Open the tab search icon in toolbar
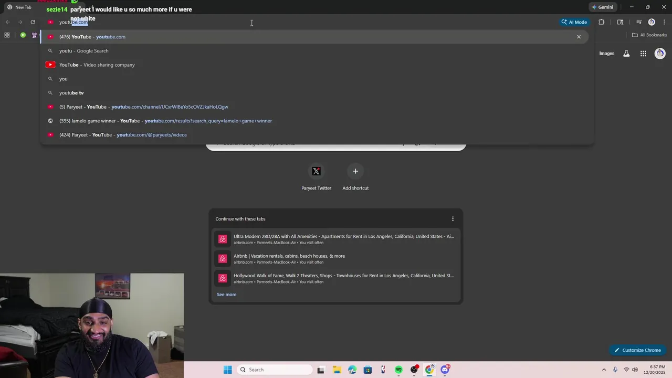 [620, 22]
